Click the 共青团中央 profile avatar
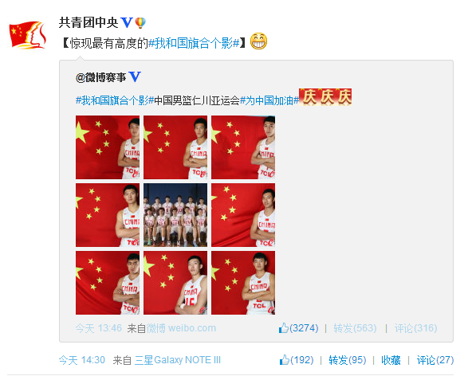Screen dimensions: 468x376 tap(28, 35)
